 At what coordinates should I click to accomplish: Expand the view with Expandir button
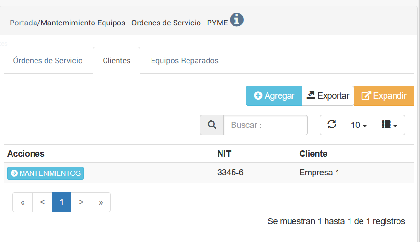coord(384,96)
